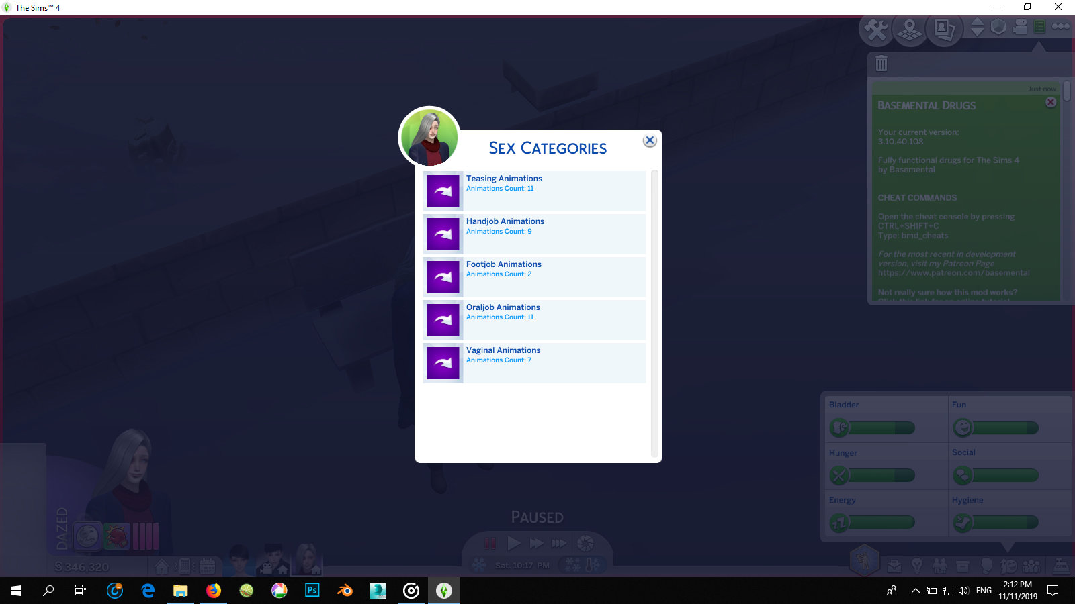The width and height of the screenshot is (1075, 604).
Task: Set game speed to fast forward
Action: click(537, 543)
